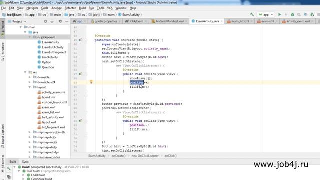320x180 pixels.
Task: Open the Favorites side tab
Action: pyautogui.click(x=3, y=163)
